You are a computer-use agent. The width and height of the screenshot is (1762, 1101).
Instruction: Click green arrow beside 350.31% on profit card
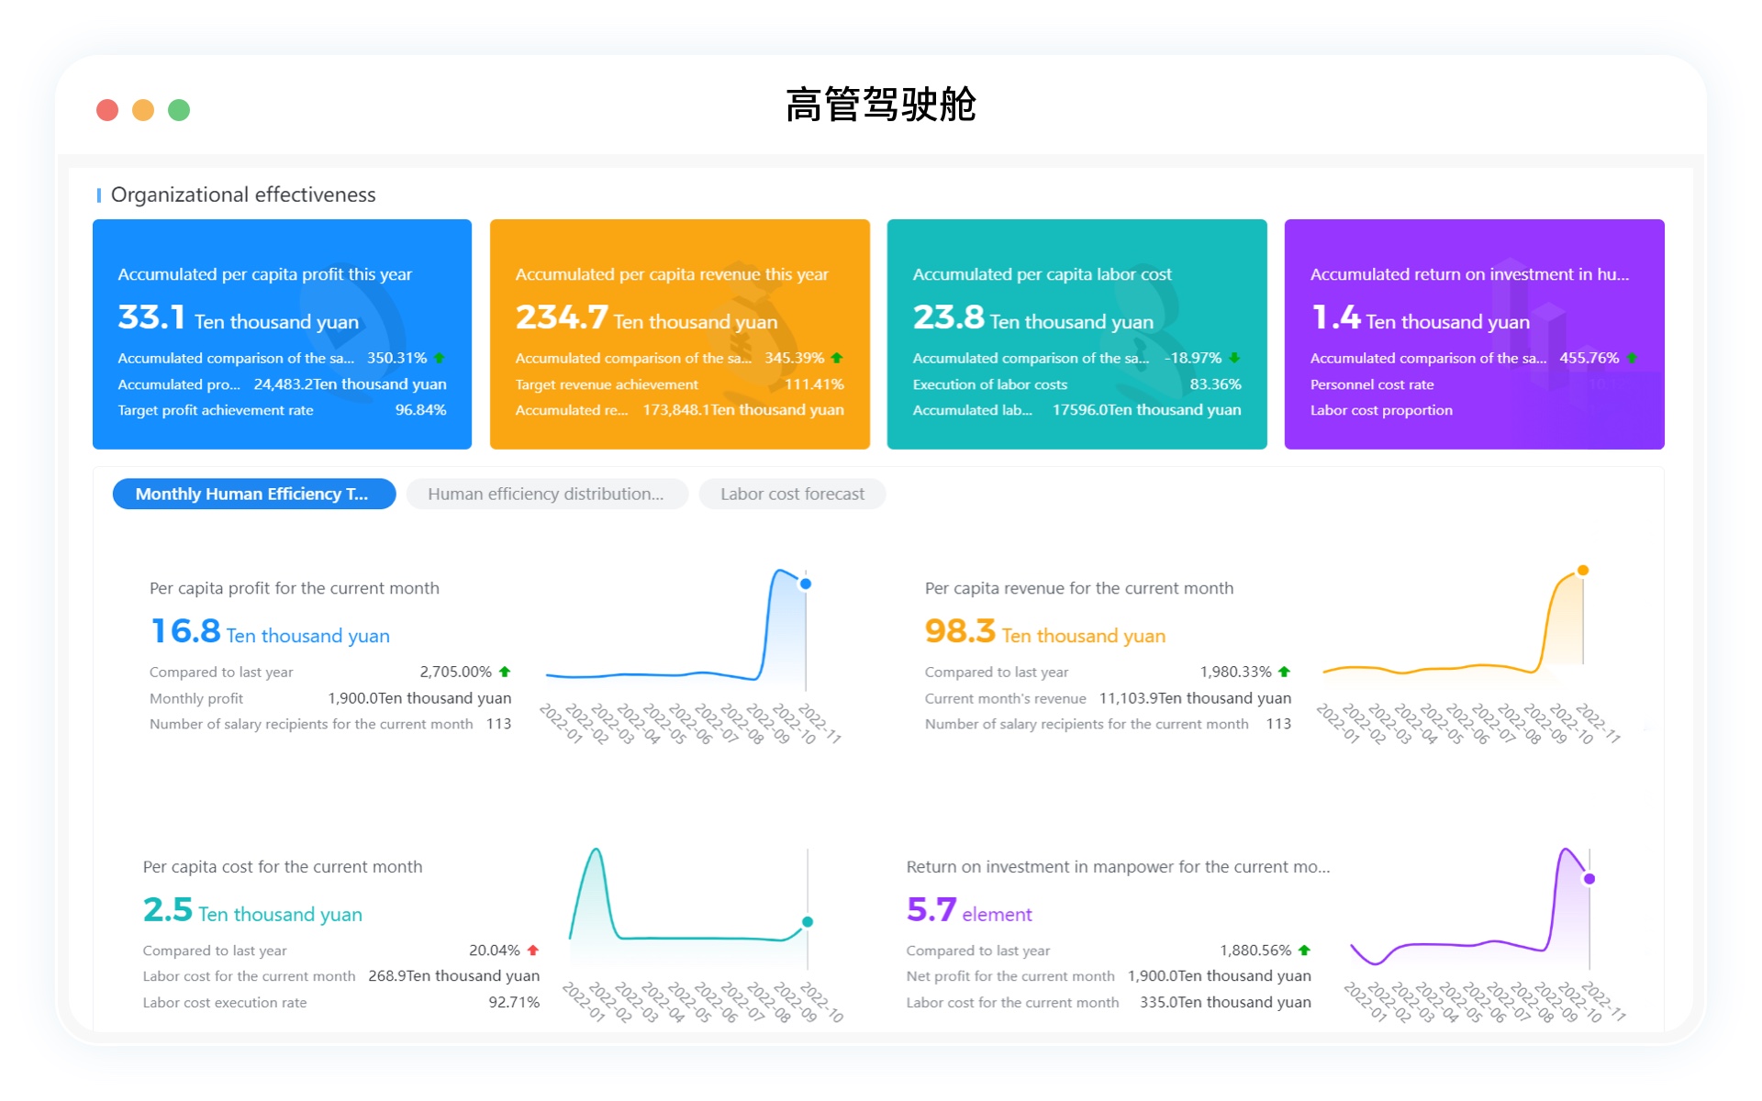440,358
